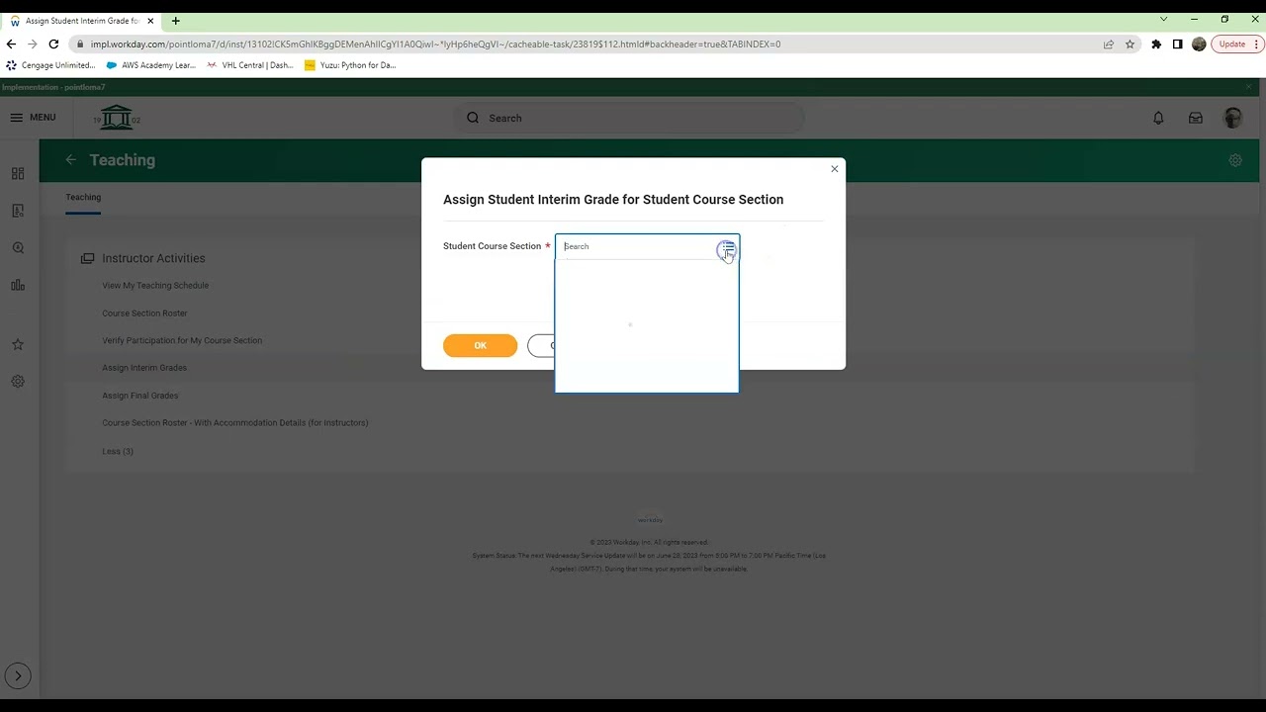Open Assign Interim Grades link

(x=144, y=368)
